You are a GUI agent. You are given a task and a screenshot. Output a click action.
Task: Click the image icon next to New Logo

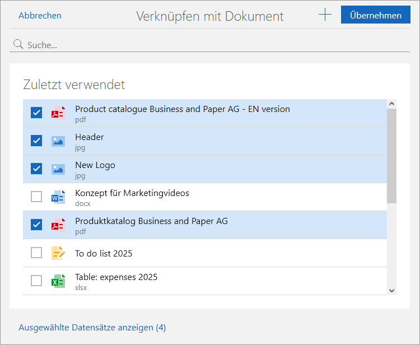coord(58,169)
